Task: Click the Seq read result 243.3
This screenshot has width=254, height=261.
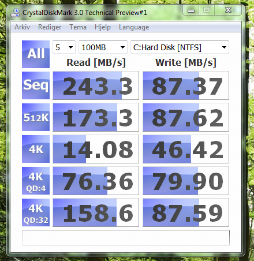Action: pyautogui.click(x=96, y=85)
